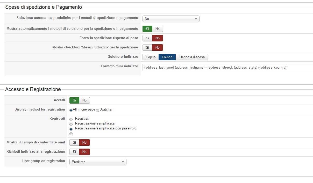Click No for 'Richiedi indirizzo alla registrazione'

point(84,152)
